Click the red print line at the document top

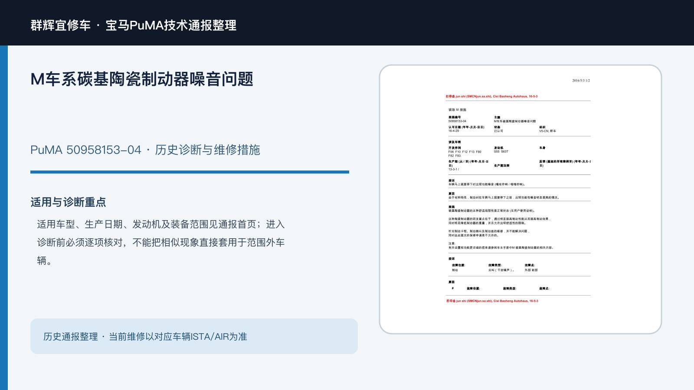491,97
